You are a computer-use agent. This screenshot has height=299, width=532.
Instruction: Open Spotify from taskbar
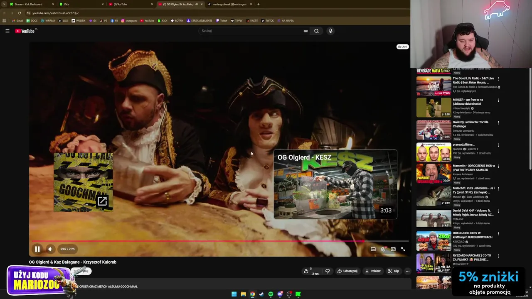tap(271, 294)
